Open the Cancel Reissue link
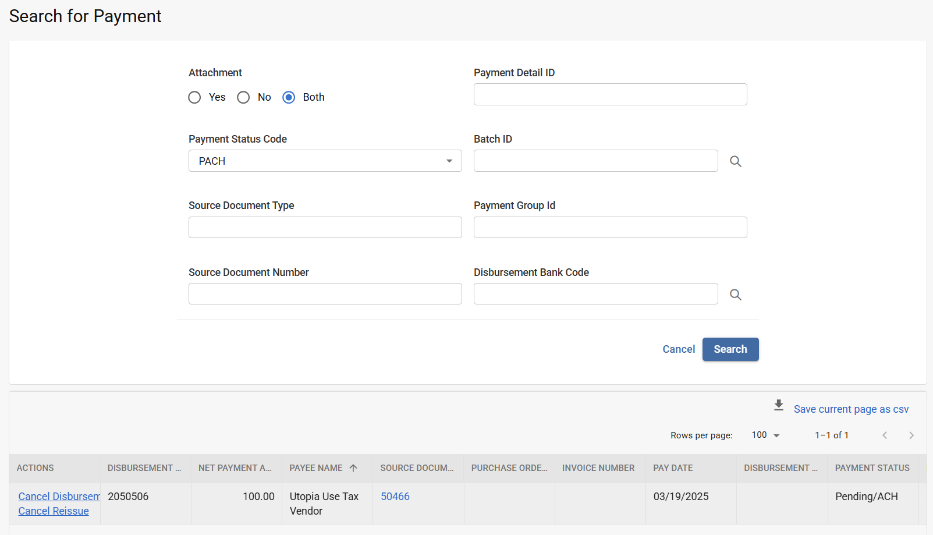933x535 pixels. 54,511
